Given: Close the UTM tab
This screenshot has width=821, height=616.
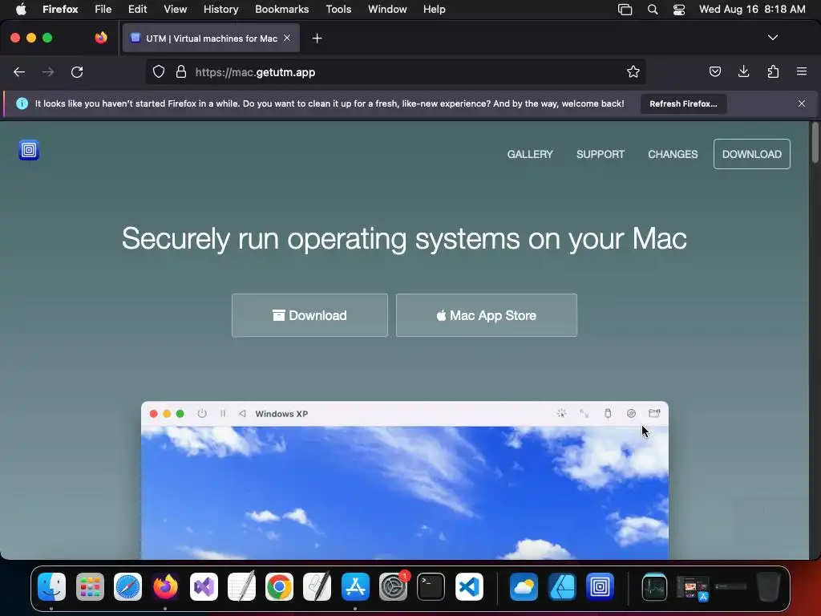Looking at the screenshot, I should [287, 38].
